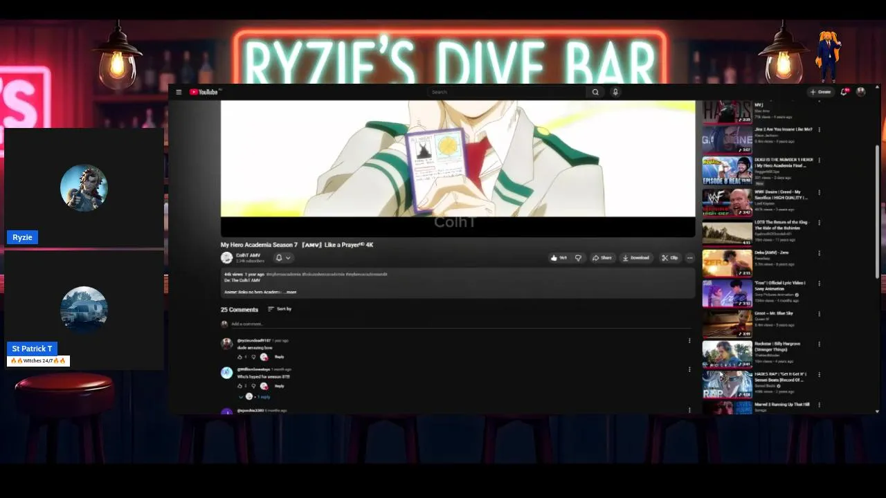Screen dimensions: 886x498
Task: Dislike the 'dude amazing bow' comment
Action: [x=253, y=357]
